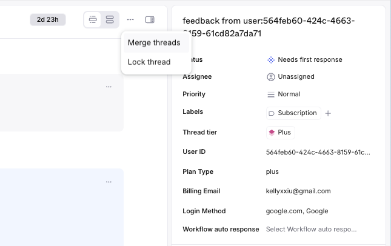Select Merge threads from the menu
The image size is (391, 246).
pos(154,43)
